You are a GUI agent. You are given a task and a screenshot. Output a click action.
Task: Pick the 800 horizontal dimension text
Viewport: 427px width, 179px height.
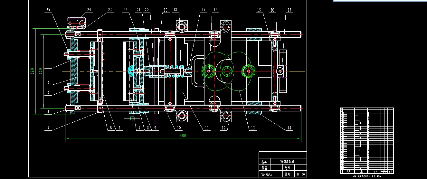click(183, 136)
